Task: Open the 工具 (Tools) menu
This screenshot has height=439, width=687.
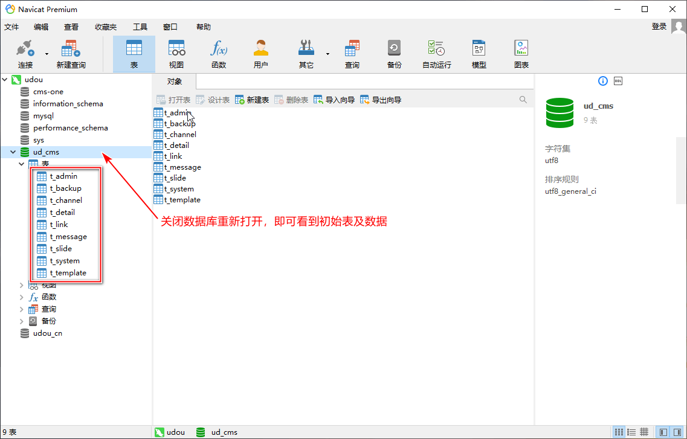Action: 140,27
